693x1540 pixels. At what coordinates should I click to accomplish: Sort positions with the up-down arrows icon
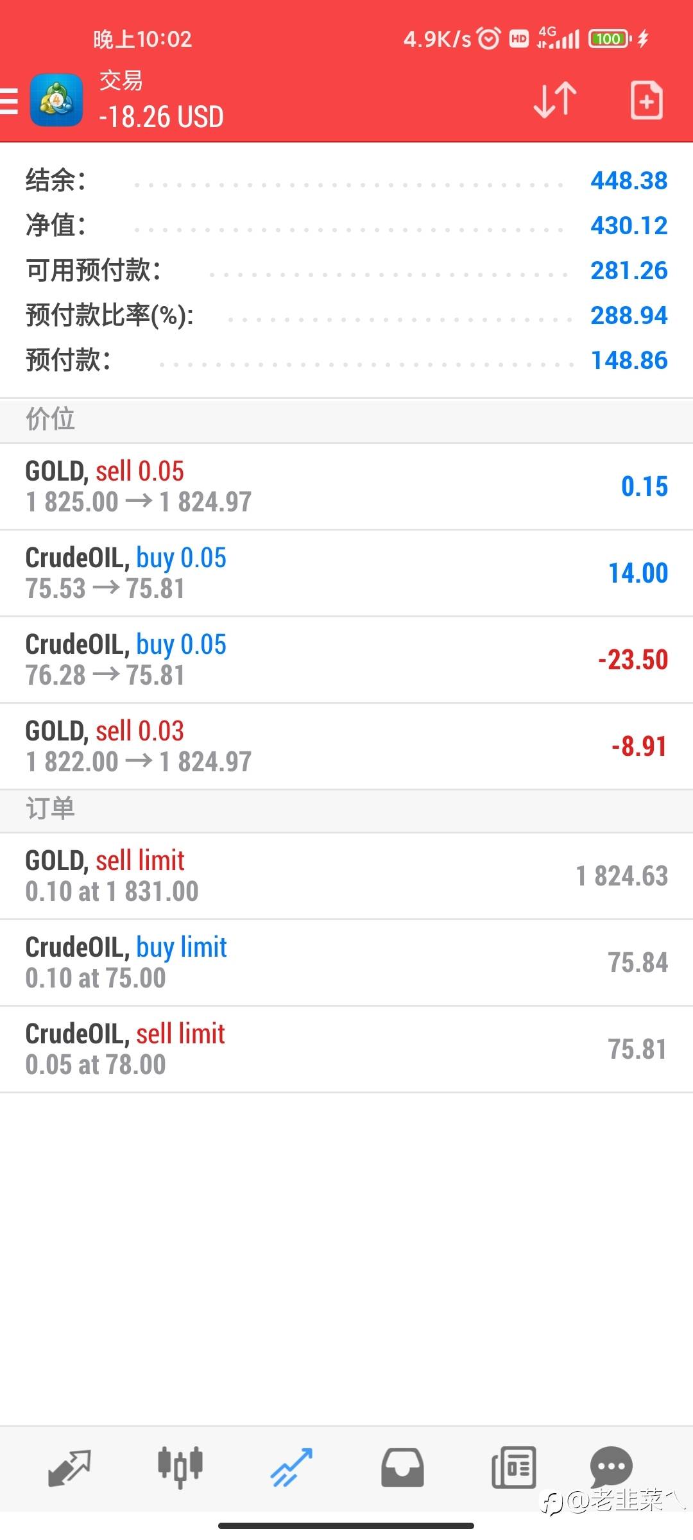point(555,100)
